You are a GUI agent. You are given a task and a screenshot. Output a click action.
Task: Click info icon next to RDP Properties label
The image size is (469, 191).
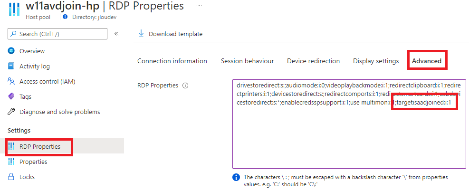tap(185, 86)
